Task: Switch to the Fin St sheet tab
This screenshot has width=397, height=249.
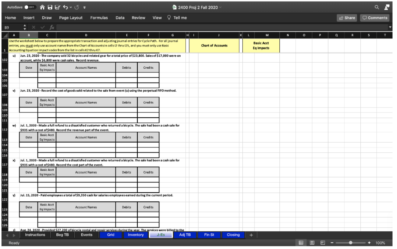Action: 209,235
